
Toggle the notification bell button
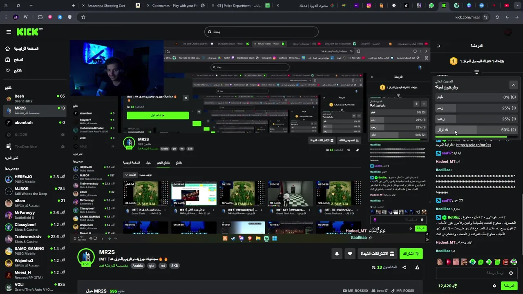[337, 254]
